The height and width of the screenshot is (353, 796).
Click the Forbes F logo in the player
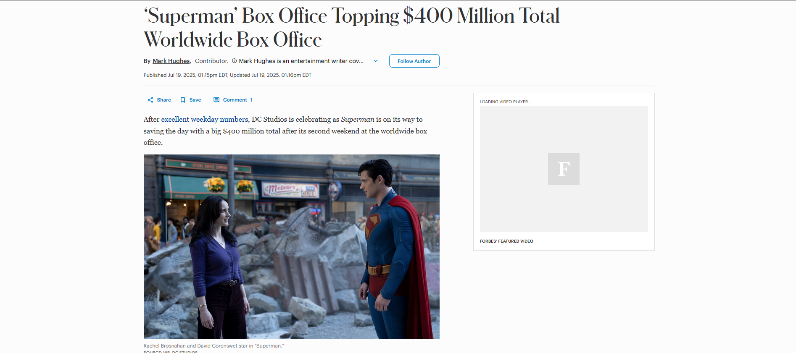tap(564, 169)
